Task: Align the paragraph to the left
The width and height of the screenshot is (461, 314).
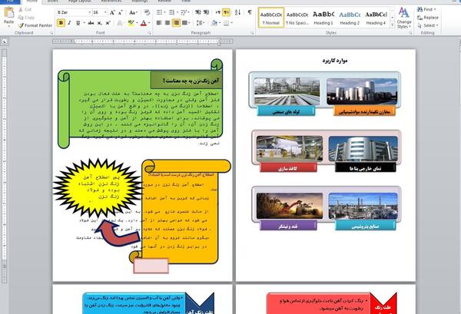Action: point(159,23)
